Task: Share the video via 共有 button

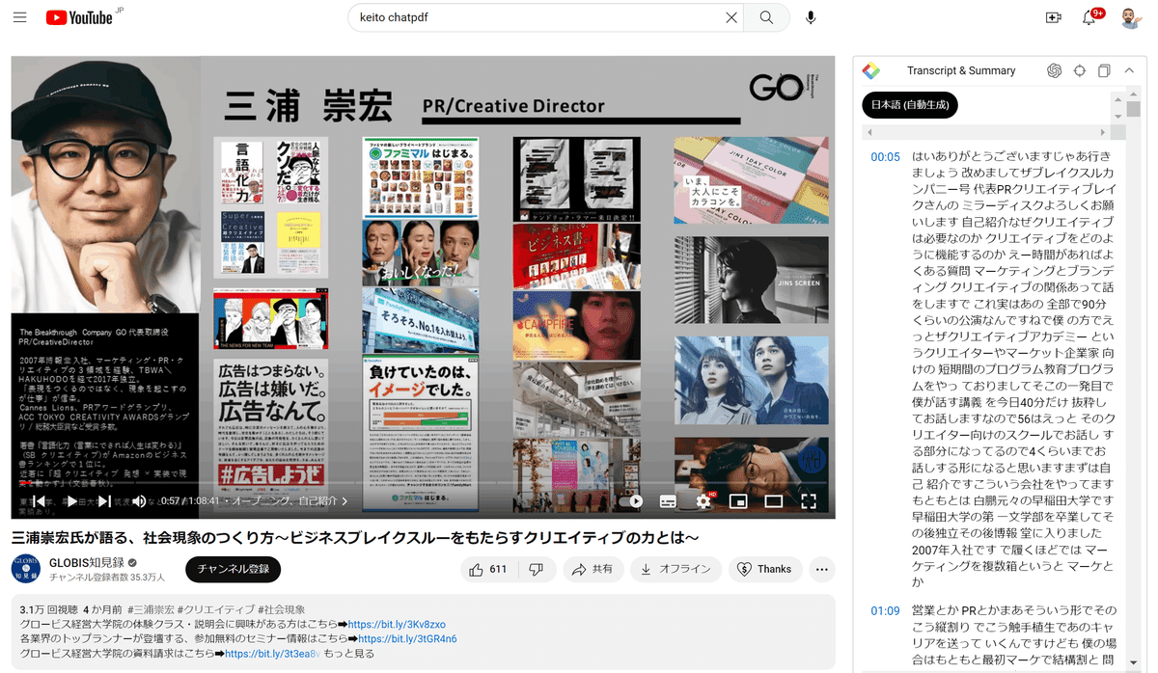Action: pos(593,569)
